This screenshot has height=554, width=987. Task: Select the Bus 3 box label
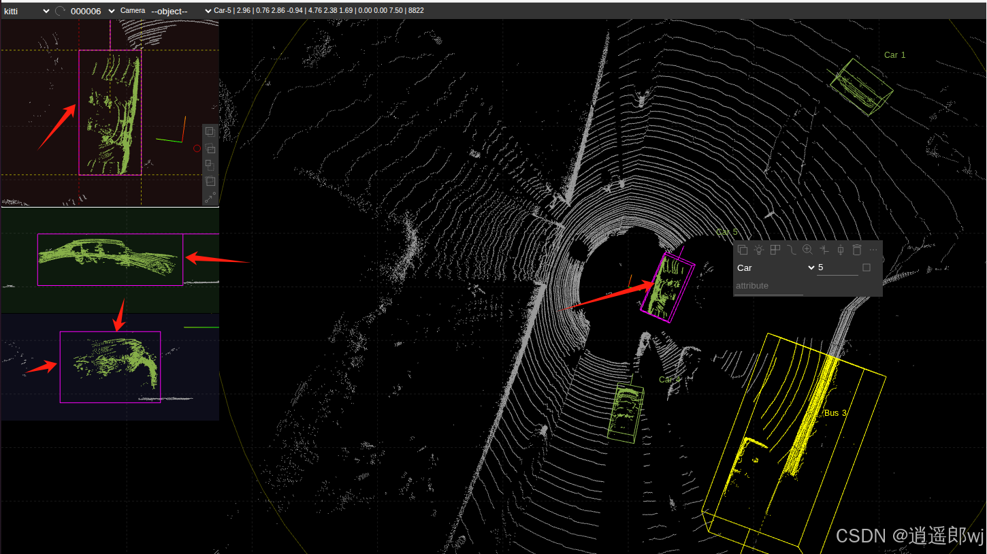836,413
